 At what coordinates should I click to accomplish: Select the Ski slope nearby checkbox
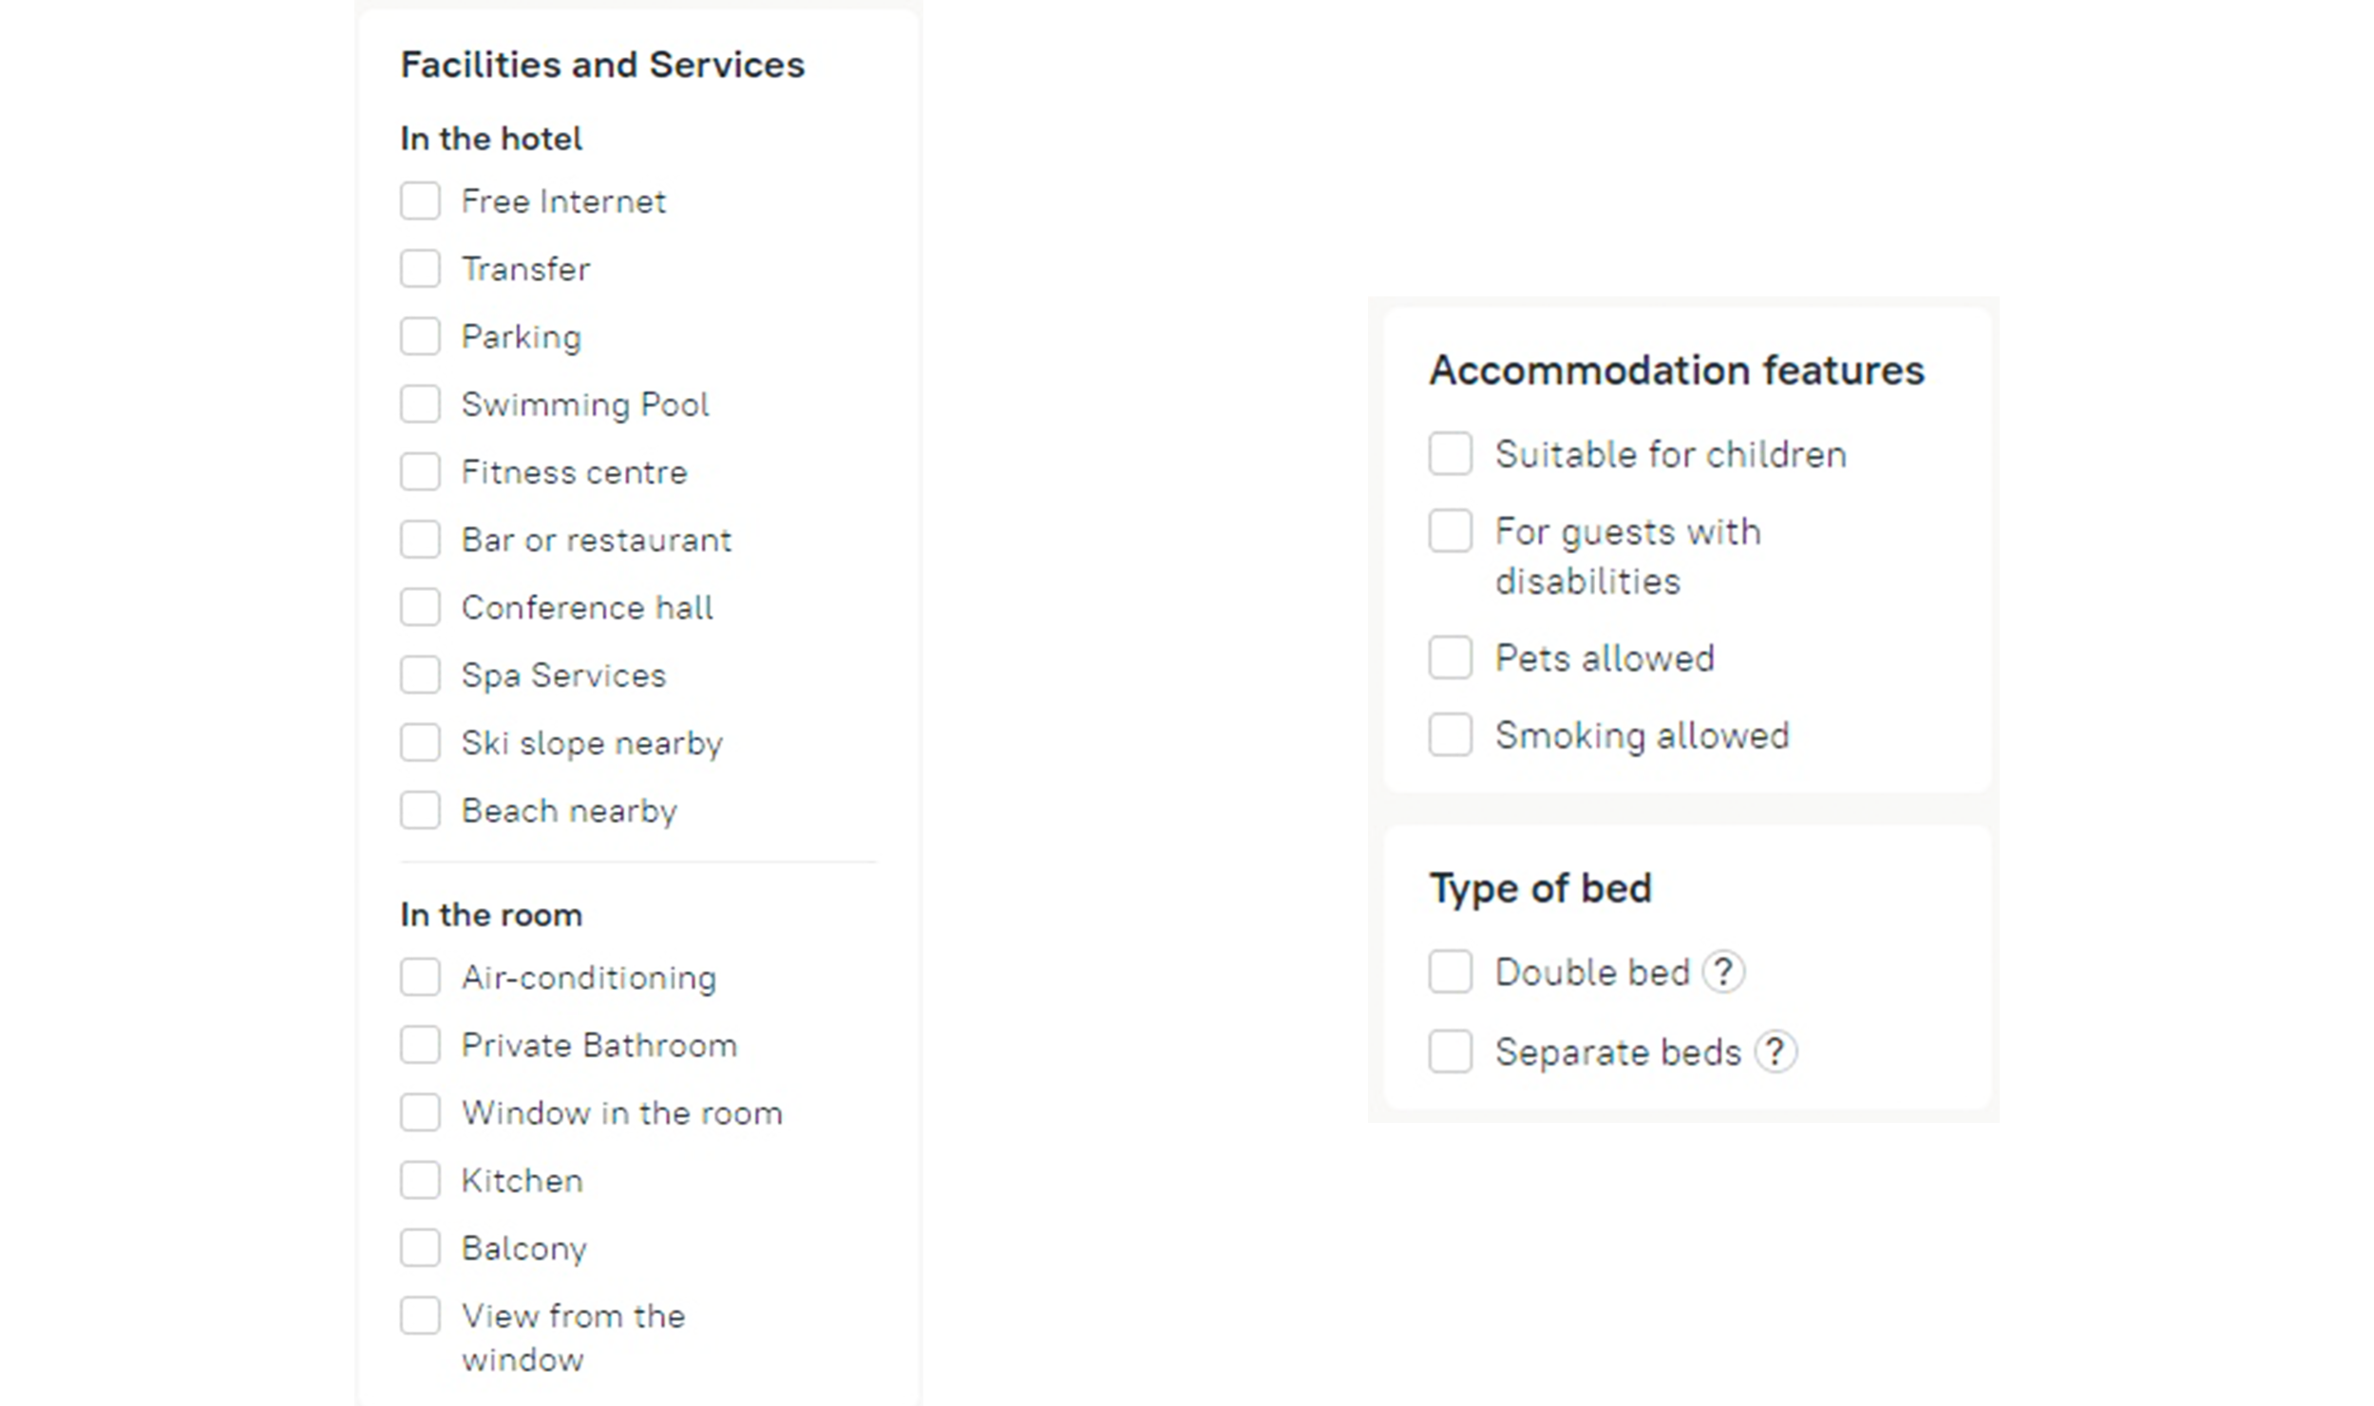click(x=420, y=742)
